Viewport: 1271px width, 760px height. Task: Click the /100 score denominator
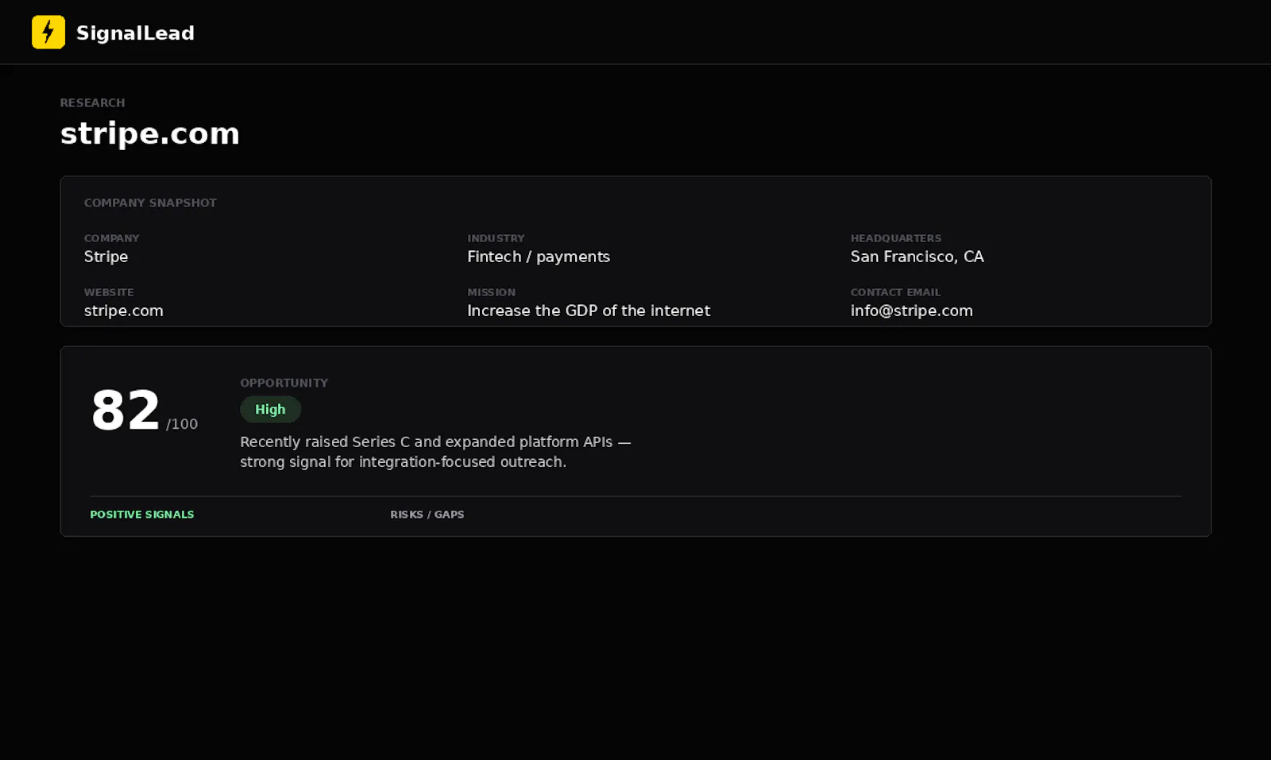coord(182,424)
